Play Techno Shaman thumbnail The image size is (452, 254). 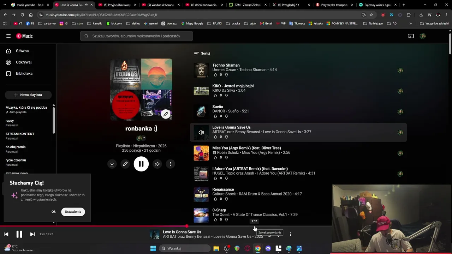(201, 70)
